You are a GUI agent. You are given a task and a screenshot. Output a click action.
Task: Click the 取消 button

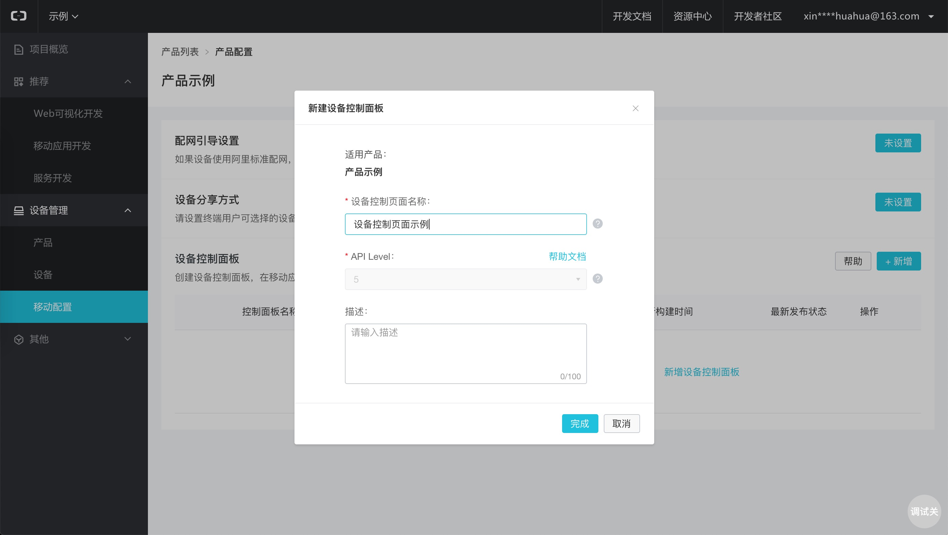point(622,424)
